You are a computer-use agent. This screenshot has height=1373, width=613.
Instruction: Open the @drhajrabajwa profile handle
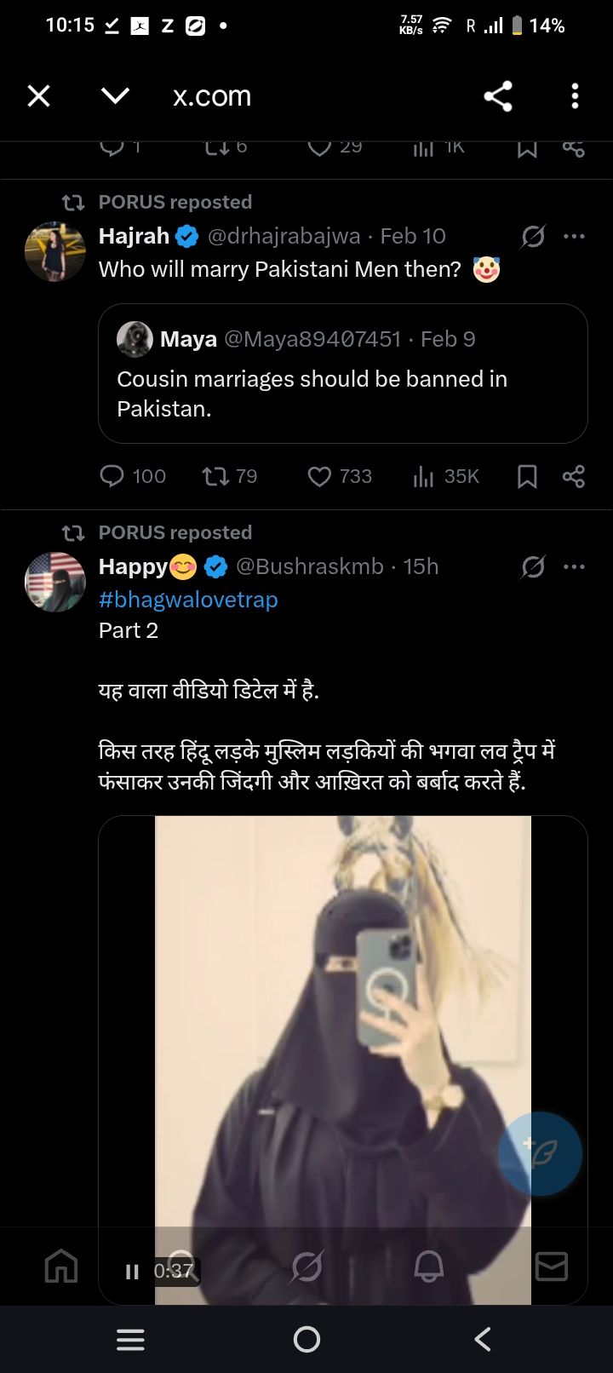pos(284,236)
